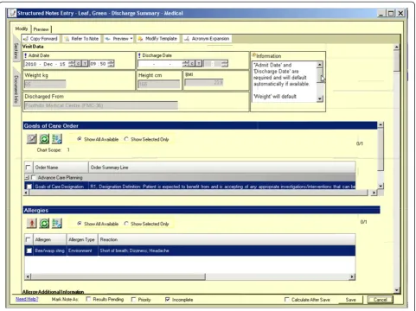Viewport: 416px width, 311px height.
Task: Toggle the Results Pending checkbox
Action: point(88,299)
